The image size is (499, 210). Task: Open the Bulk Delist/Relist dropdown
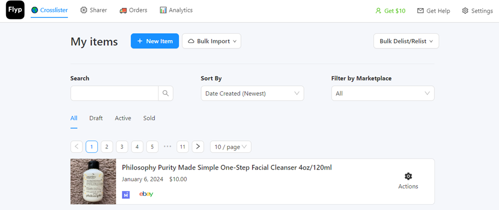(406, 41)
